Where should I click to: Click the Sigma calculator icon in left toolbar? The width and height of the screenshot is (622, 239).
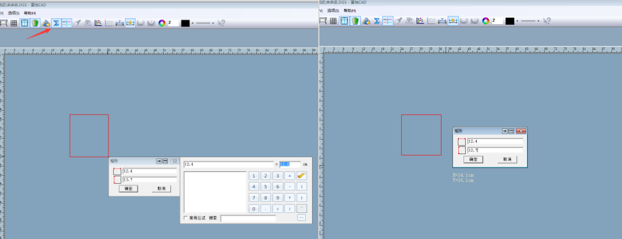(x=56, y=23)
